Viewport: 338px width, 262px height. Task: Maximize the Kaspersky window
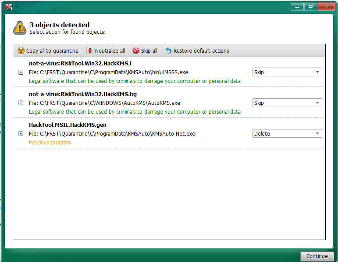click(x=310, y=7)
